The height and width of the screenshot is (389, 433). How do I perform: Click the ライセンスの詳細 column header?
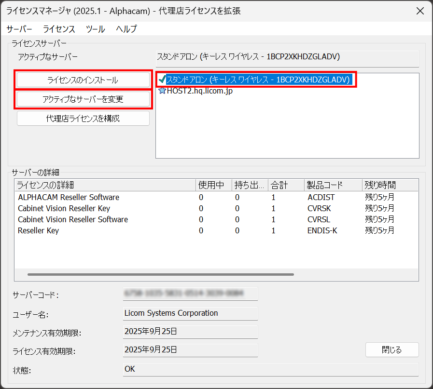pyautogui.click(x=105, y=185)
